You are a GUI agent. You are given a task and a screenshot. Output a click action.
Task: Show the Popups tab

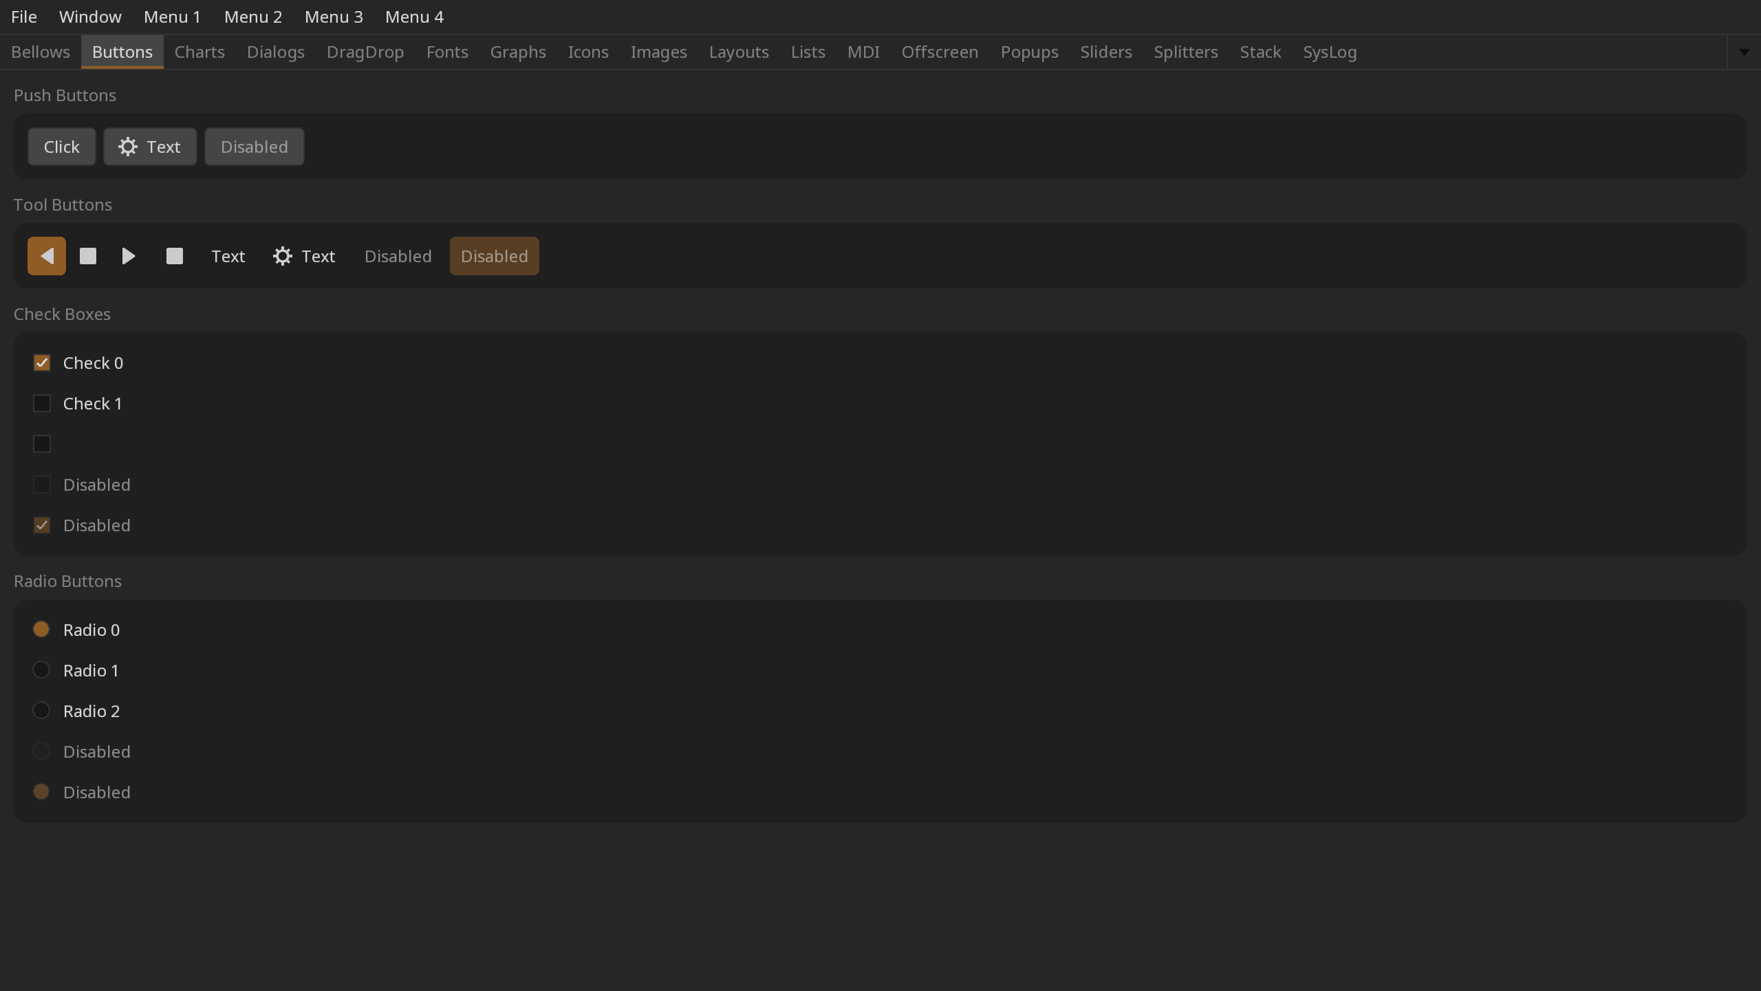[1029, 52]
